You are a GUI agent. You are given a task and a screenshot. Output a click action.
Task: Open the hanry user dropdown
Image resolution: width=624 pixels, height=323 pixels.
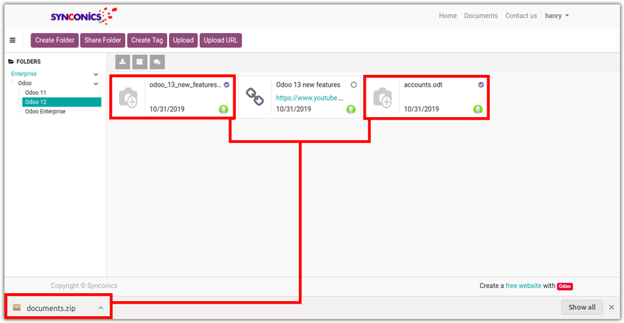coord(557,16)
